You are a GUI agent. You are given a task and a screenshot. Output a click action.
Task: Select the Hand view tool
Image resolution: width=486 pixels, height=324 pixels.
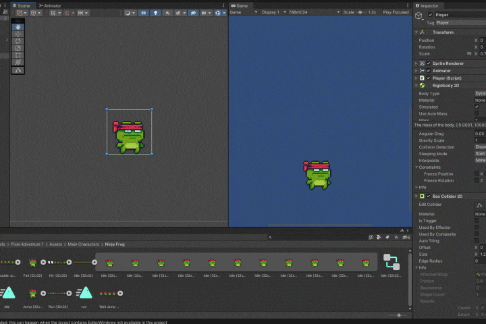point(18,27)
